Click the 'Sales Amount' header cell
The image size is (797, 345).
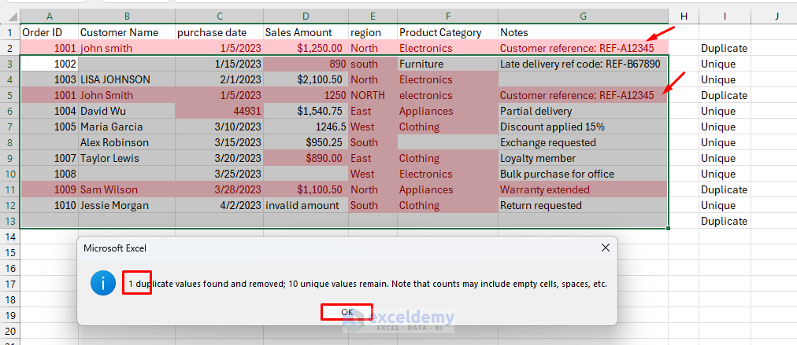pos(306,32)
